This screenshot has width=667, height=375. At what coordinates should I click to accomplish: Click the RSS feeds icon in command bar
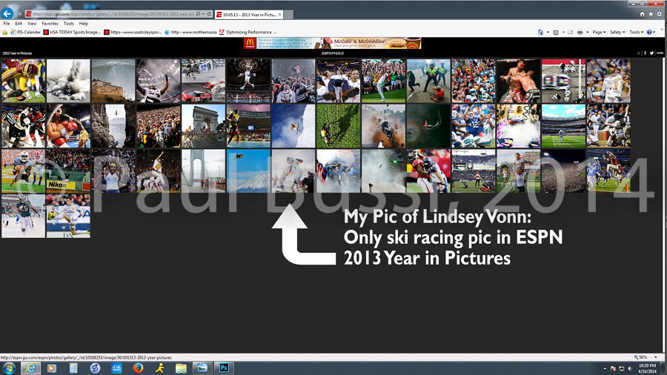556,32
